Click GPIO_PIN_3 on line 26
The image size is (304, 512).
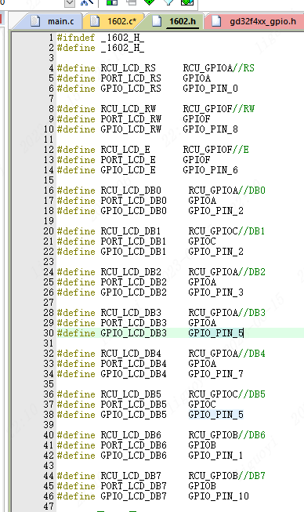coord(216,292)
